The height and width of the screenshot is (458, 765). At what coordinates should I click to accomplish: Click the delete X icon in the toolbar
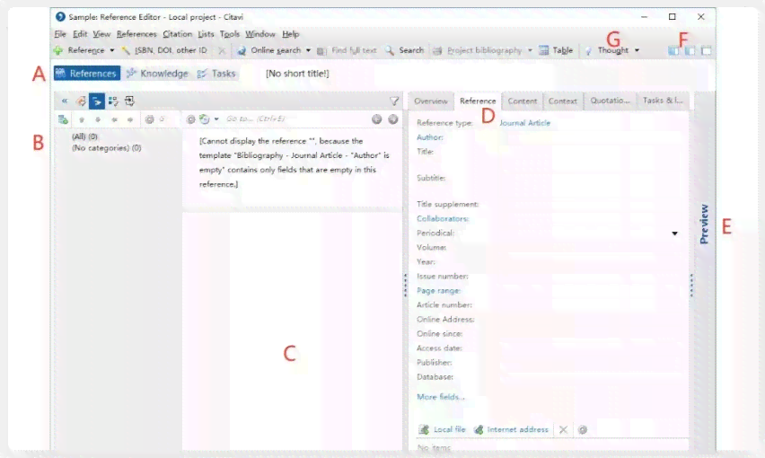click(x=222, y=50)
